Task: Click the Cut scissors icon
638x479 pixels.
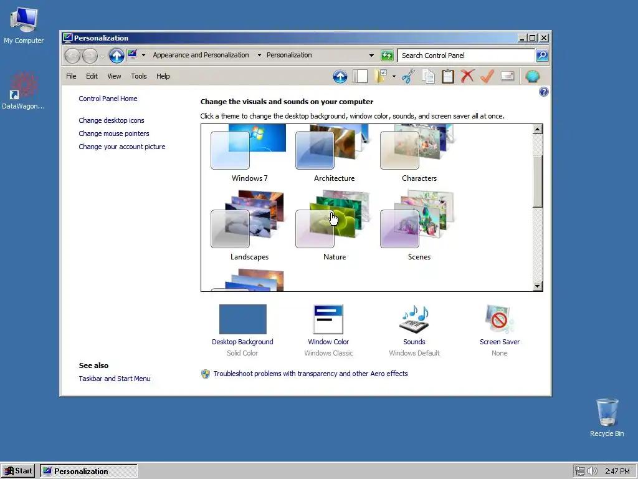Action: (x=408, y=76)
